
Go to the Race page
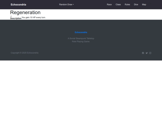pos(109,5)
